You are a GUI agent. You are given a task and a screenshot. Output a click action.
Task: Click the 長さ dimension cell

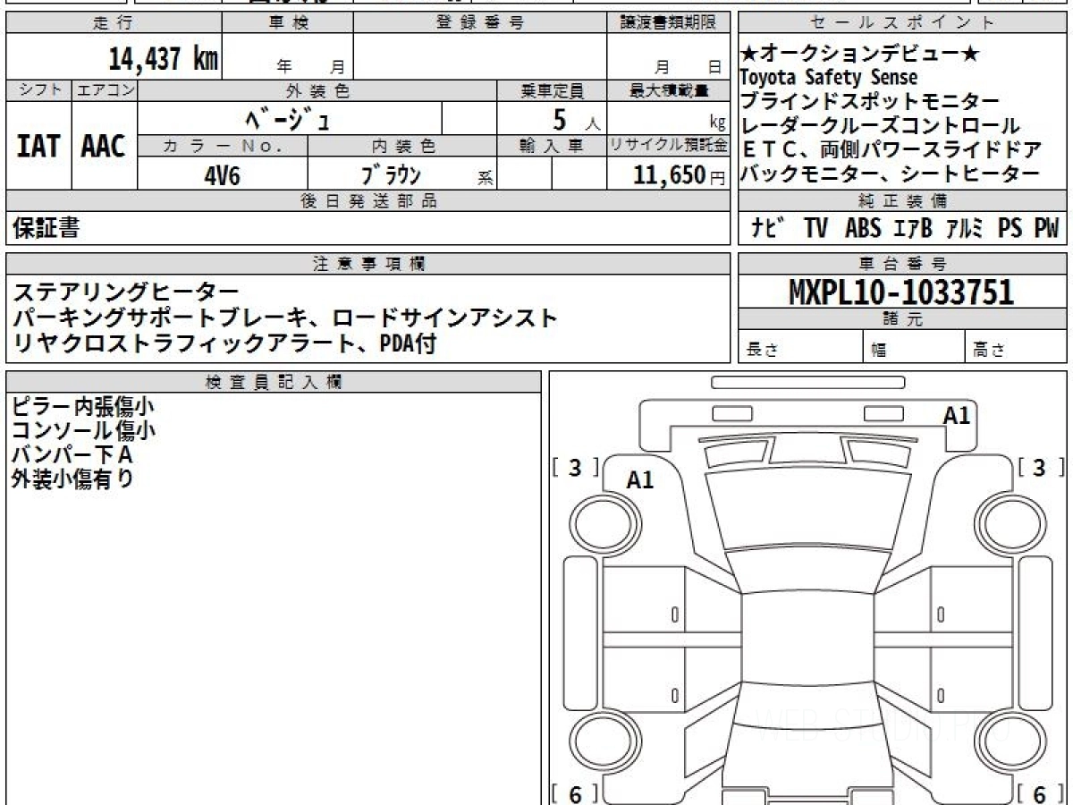[800, 347]
